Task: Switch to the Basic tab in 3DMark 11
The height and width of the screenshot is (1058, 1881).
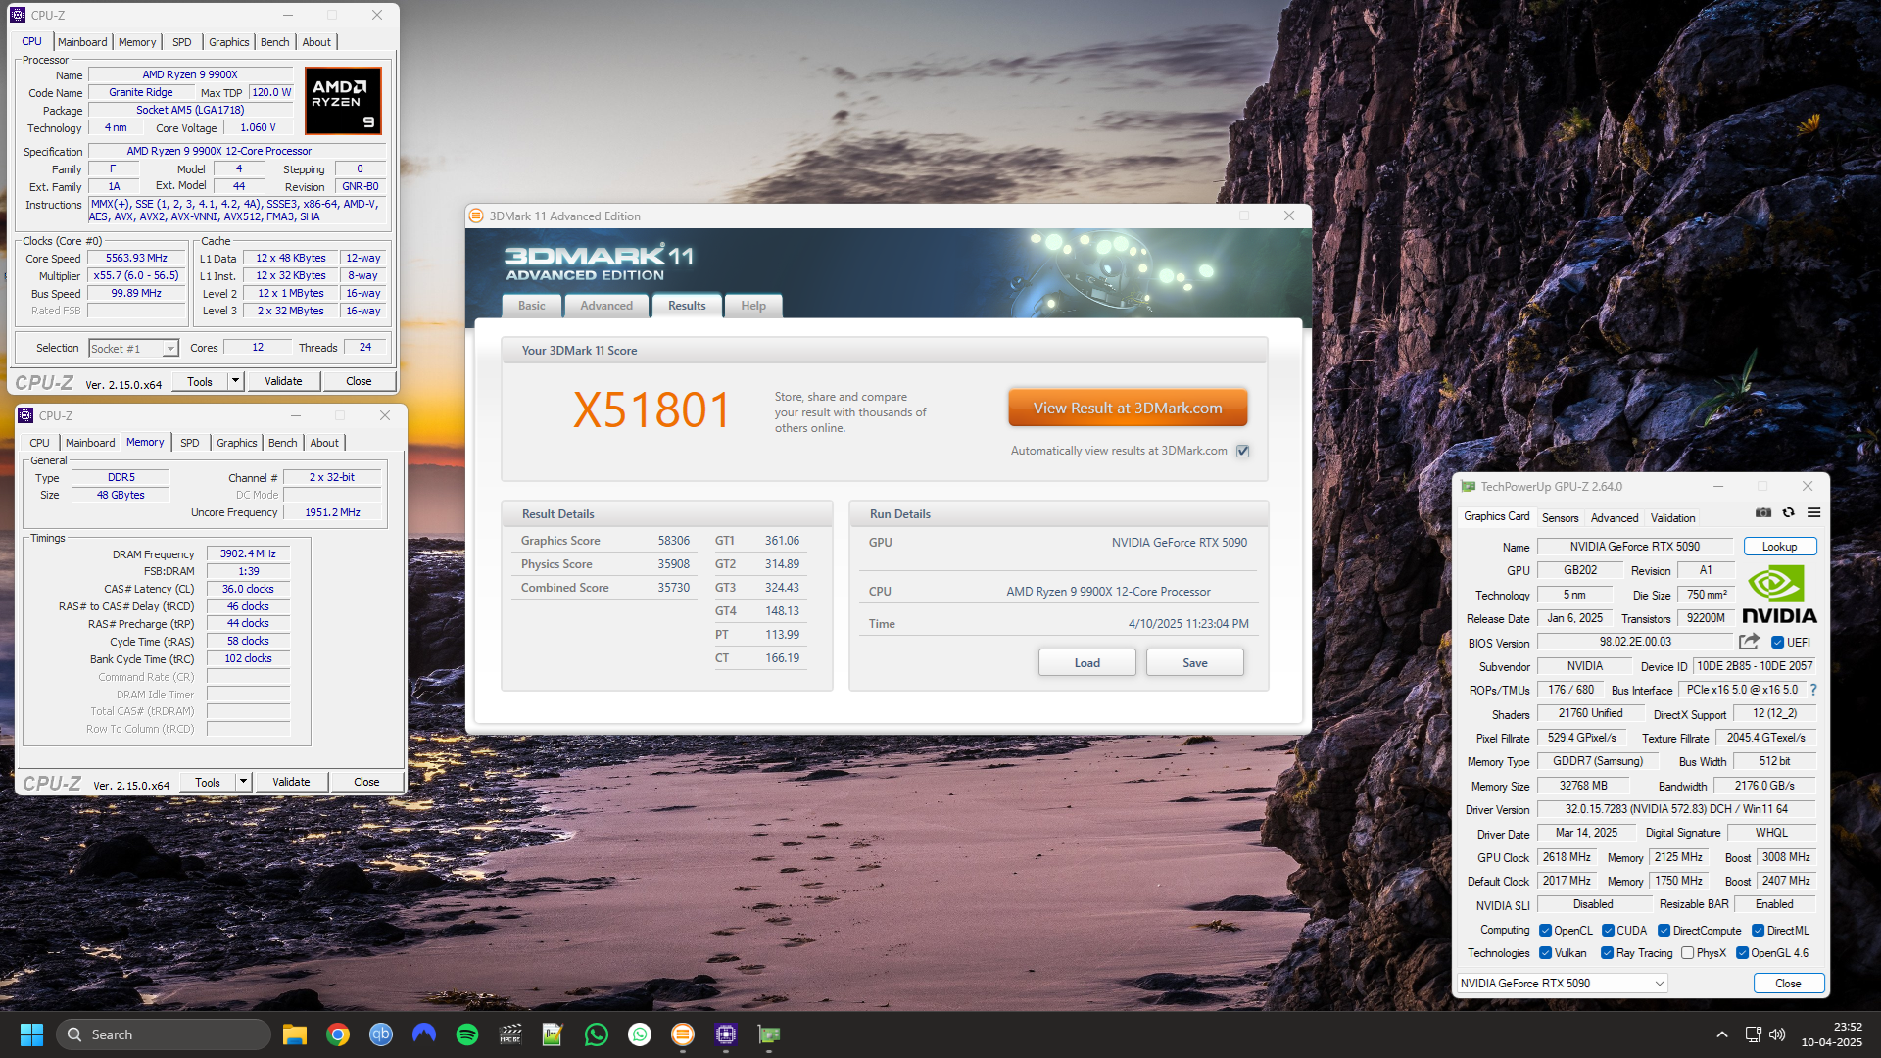Action: point(532,306)
